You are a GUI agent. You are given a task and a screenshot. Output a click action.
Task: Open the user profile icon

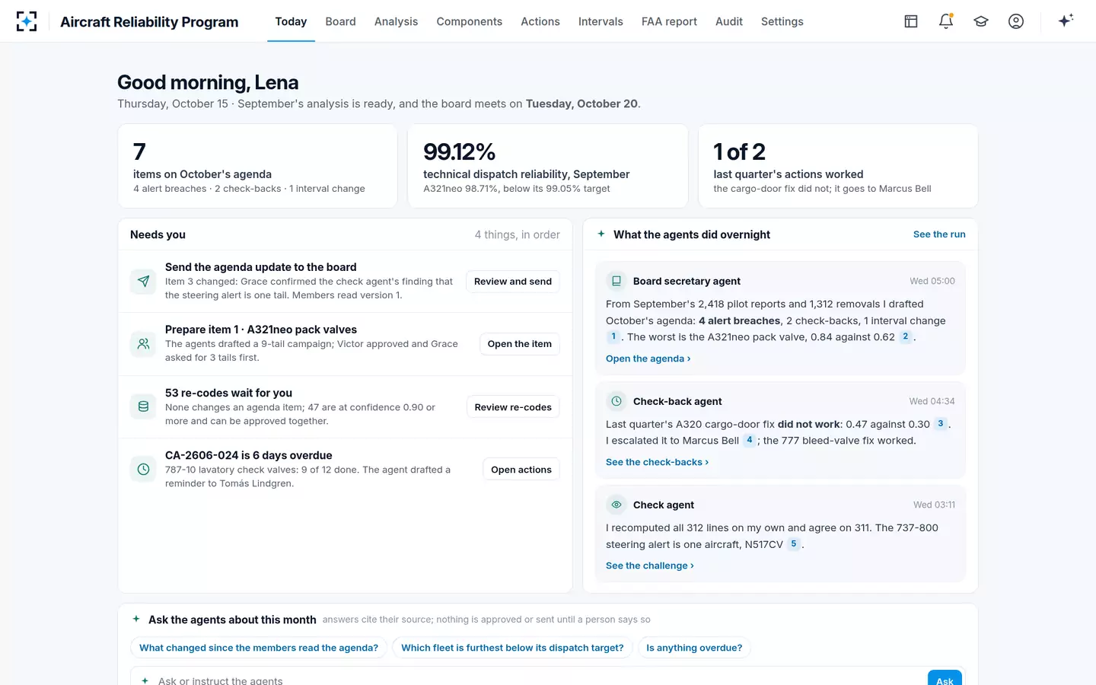[x=1016, y=21]
